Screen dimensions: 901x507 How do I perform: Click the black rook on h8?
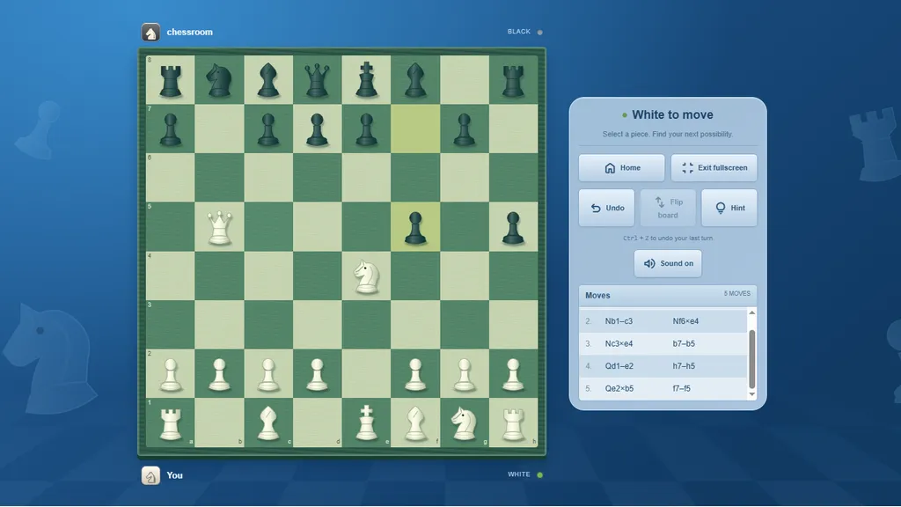point(513,80)
